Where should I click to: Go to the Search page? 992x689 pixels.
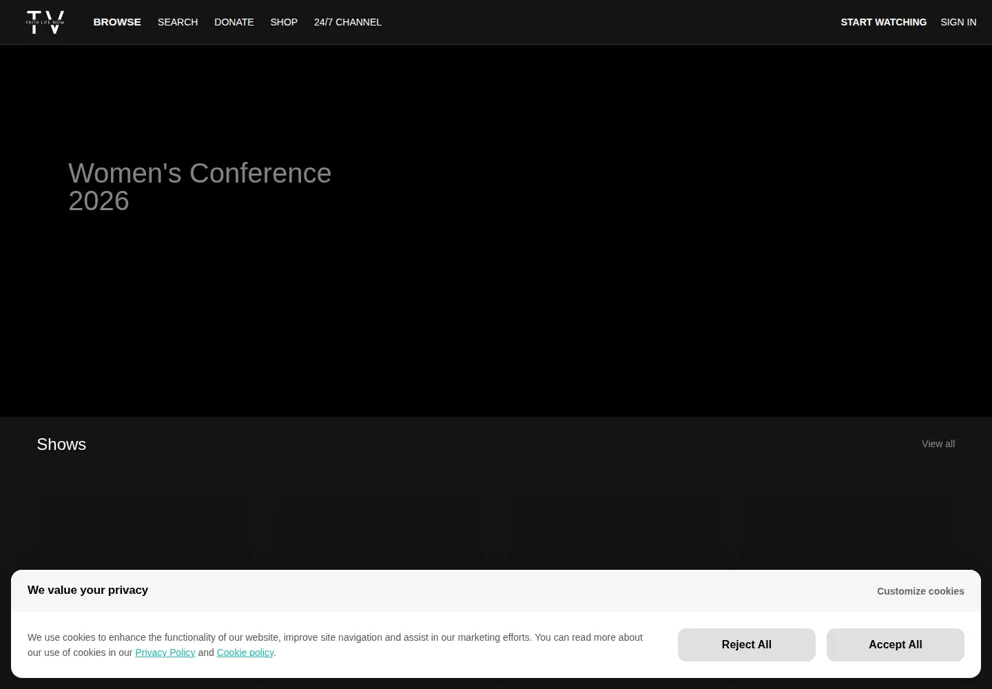[x=178, y=22]
